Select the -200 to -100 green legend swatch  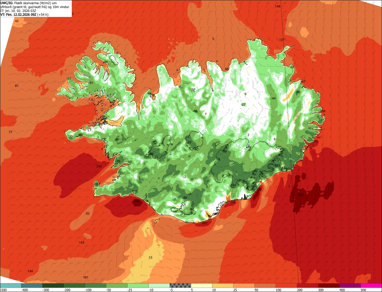tap(74, 285)
